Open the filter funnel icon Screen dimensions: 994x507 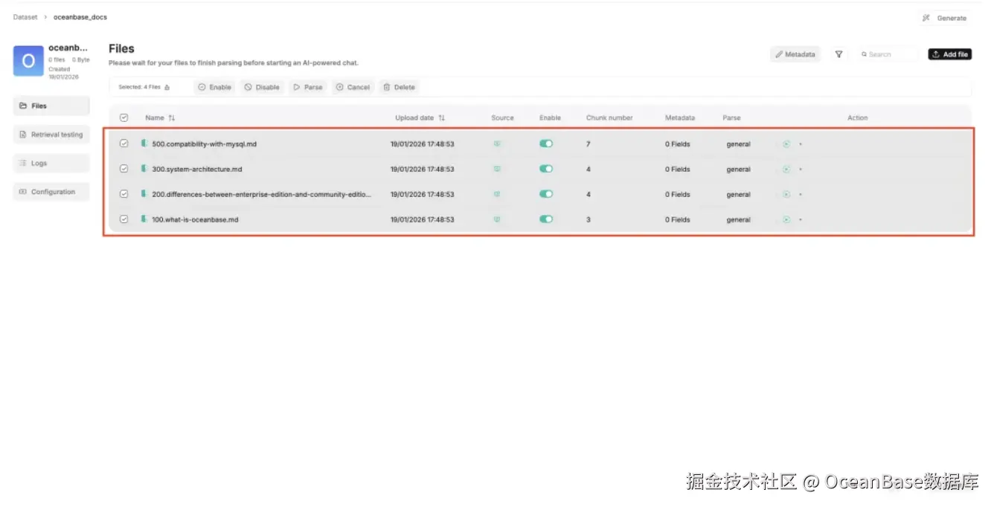(839, 54)
